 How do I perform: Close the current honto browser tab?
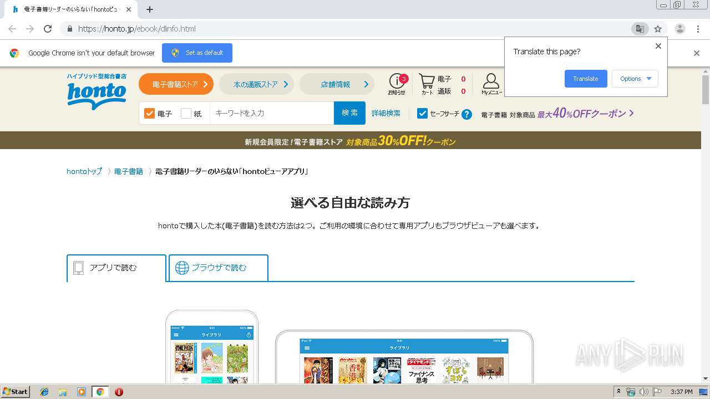129,9
